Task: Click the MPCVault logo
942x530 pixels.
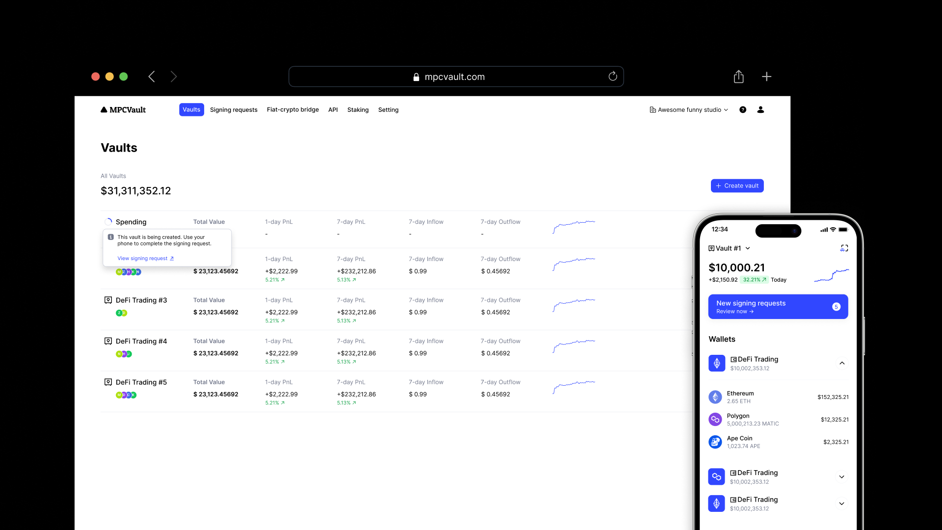Action: coord(123,109)
